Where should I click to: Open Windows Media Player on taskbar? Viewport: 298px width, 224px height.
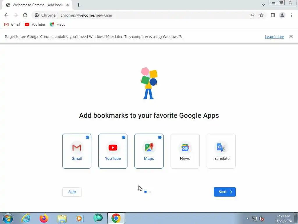click(x=80, y=218)
